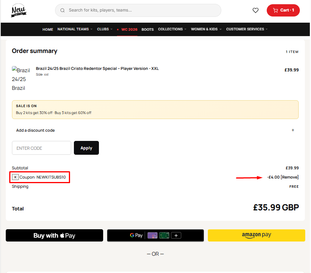Screen dimensions: 311x273
Task: Click the SALE IS ON banner
Action: 155,109
